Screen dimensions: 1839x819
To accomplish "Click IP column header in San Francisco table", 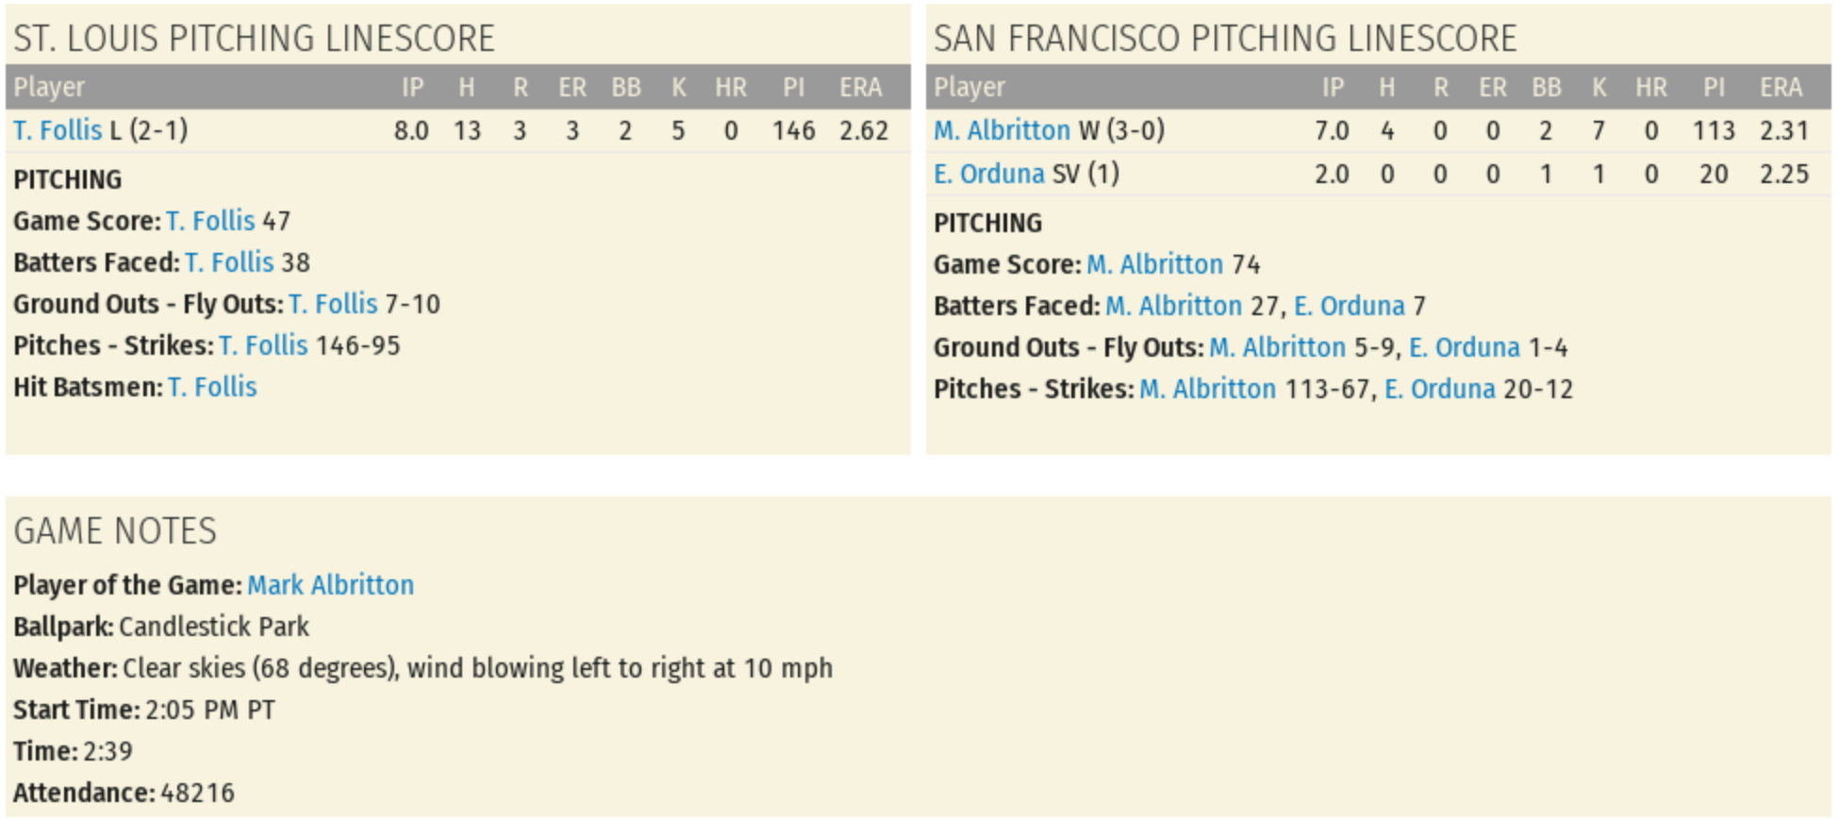I will [1332, 88].
